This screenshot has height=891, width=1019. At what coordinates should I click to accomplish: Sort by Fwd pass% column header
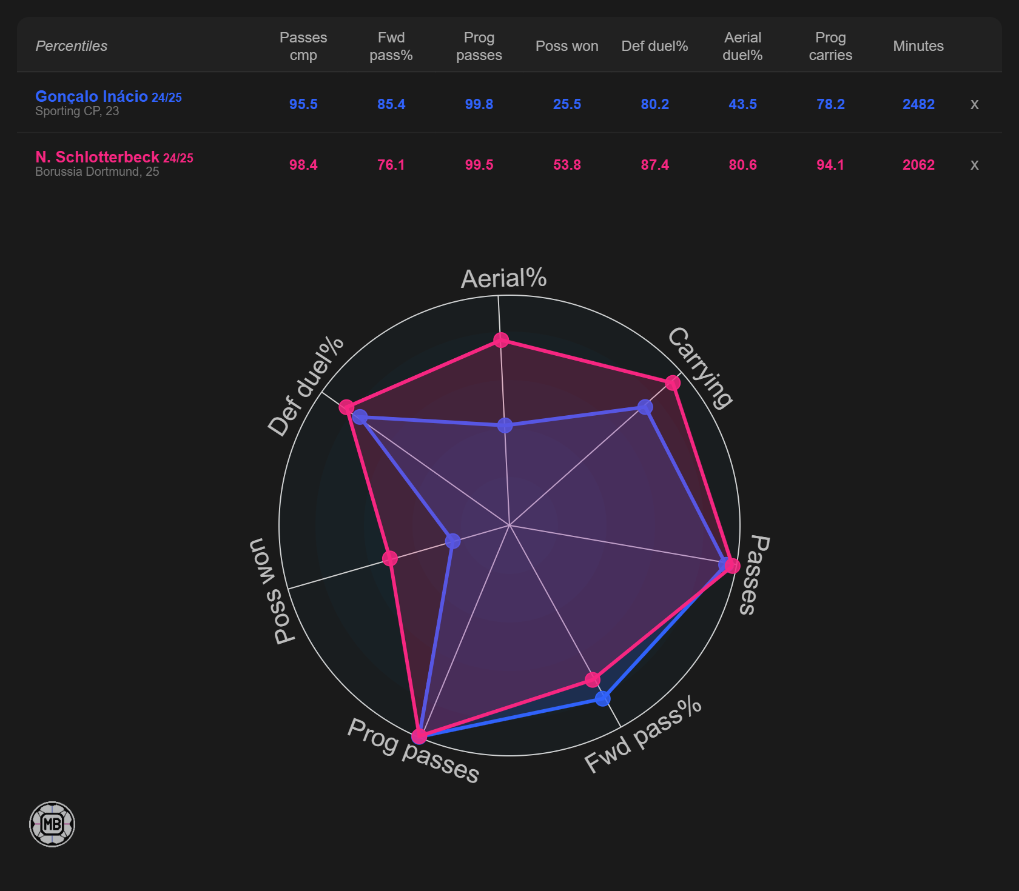click(391, 46)
